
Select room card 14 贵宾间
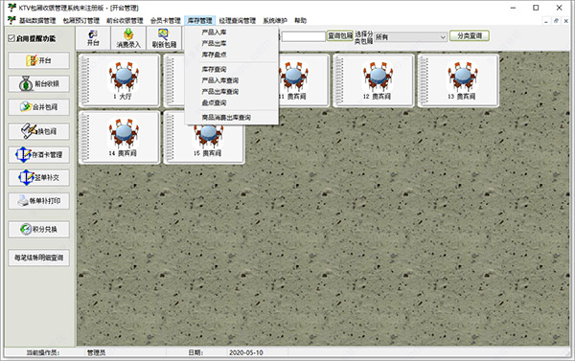(120, 138)
